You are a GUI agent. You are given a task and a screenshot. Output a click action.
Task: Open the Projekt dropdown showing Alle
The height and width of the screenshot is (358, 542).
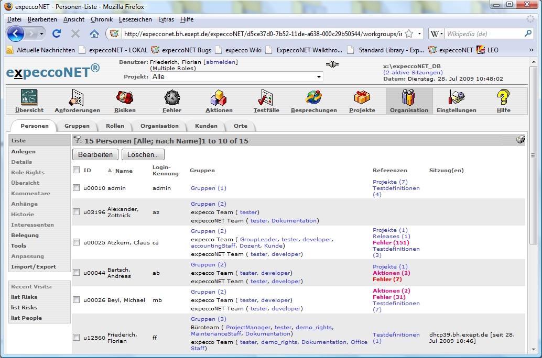[237, 76]
